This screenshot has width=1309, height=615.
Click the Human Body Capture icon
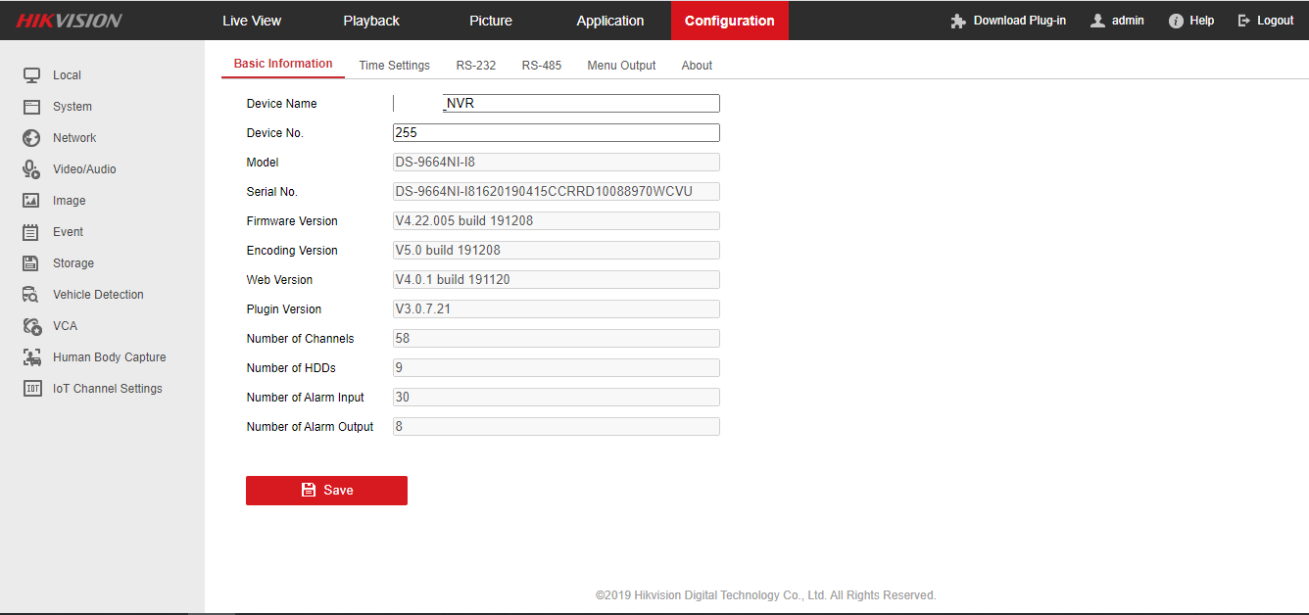tap(31, 357)
